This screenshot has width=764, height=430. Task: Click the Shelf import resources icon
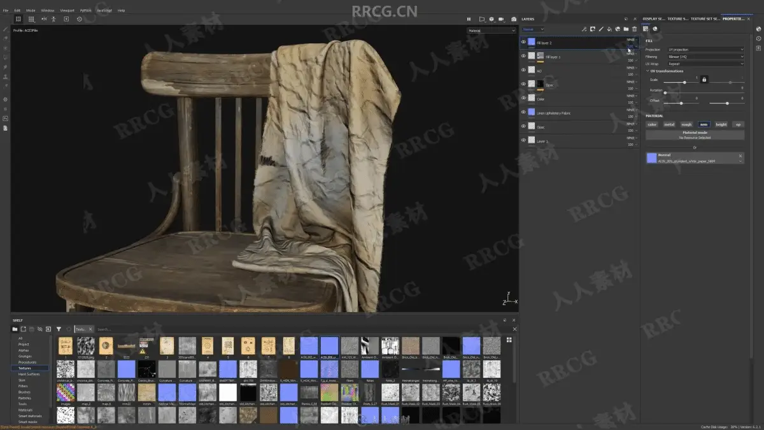click(48, 329)
